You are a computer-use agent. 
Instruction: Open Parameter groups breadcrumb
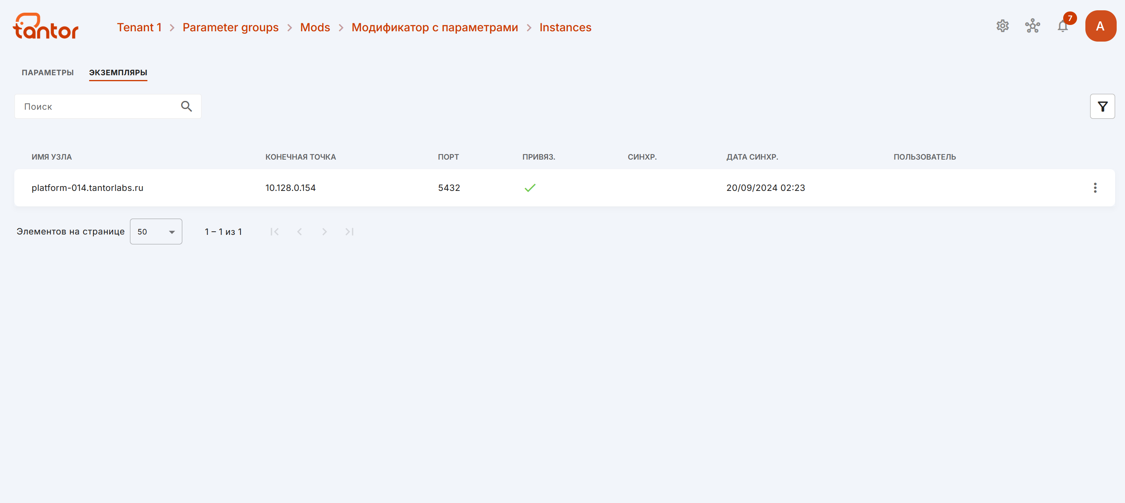(230, 27)
